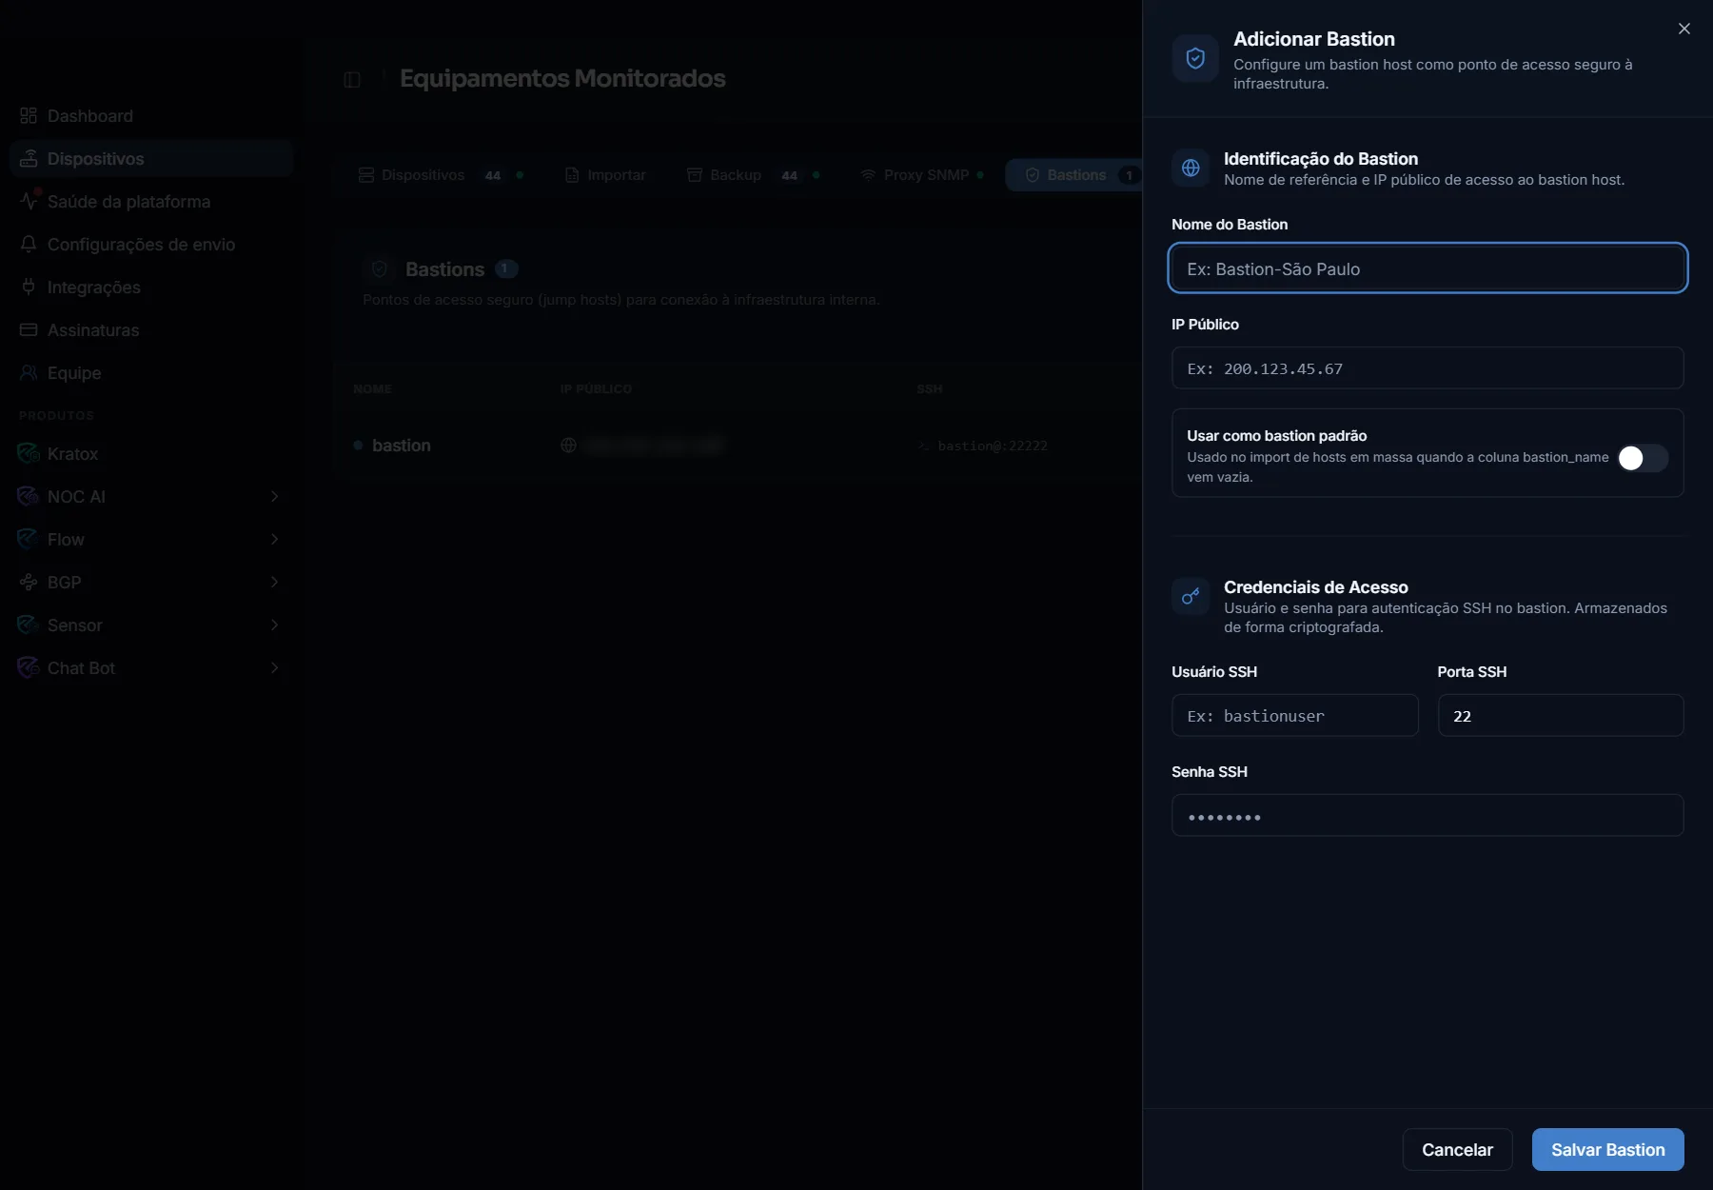This screenshot has width=1713, height=1190.
Task: Select the bastion name in table row
Action: tap(401, 445)
